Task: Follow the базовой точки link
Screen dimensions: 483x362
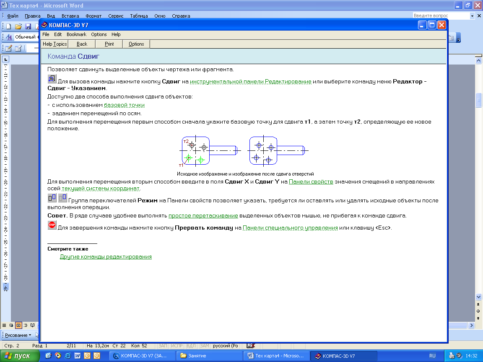Action: point(124,105)
